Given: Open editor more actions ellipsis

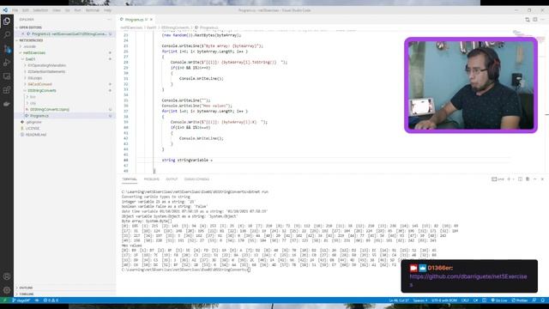Looking at the screenshot, I should (x=543, y=20).
